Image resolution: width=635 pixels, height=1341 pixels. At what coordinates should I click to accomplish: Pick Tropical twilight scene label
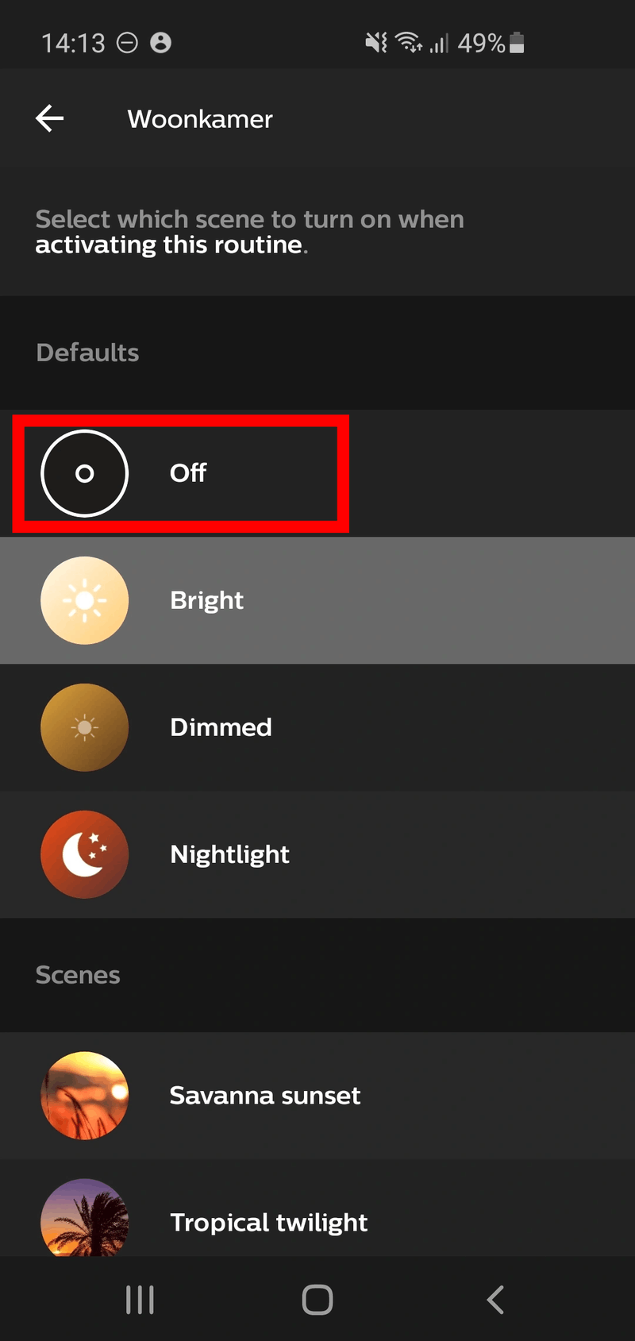[x=268, y=1223]
